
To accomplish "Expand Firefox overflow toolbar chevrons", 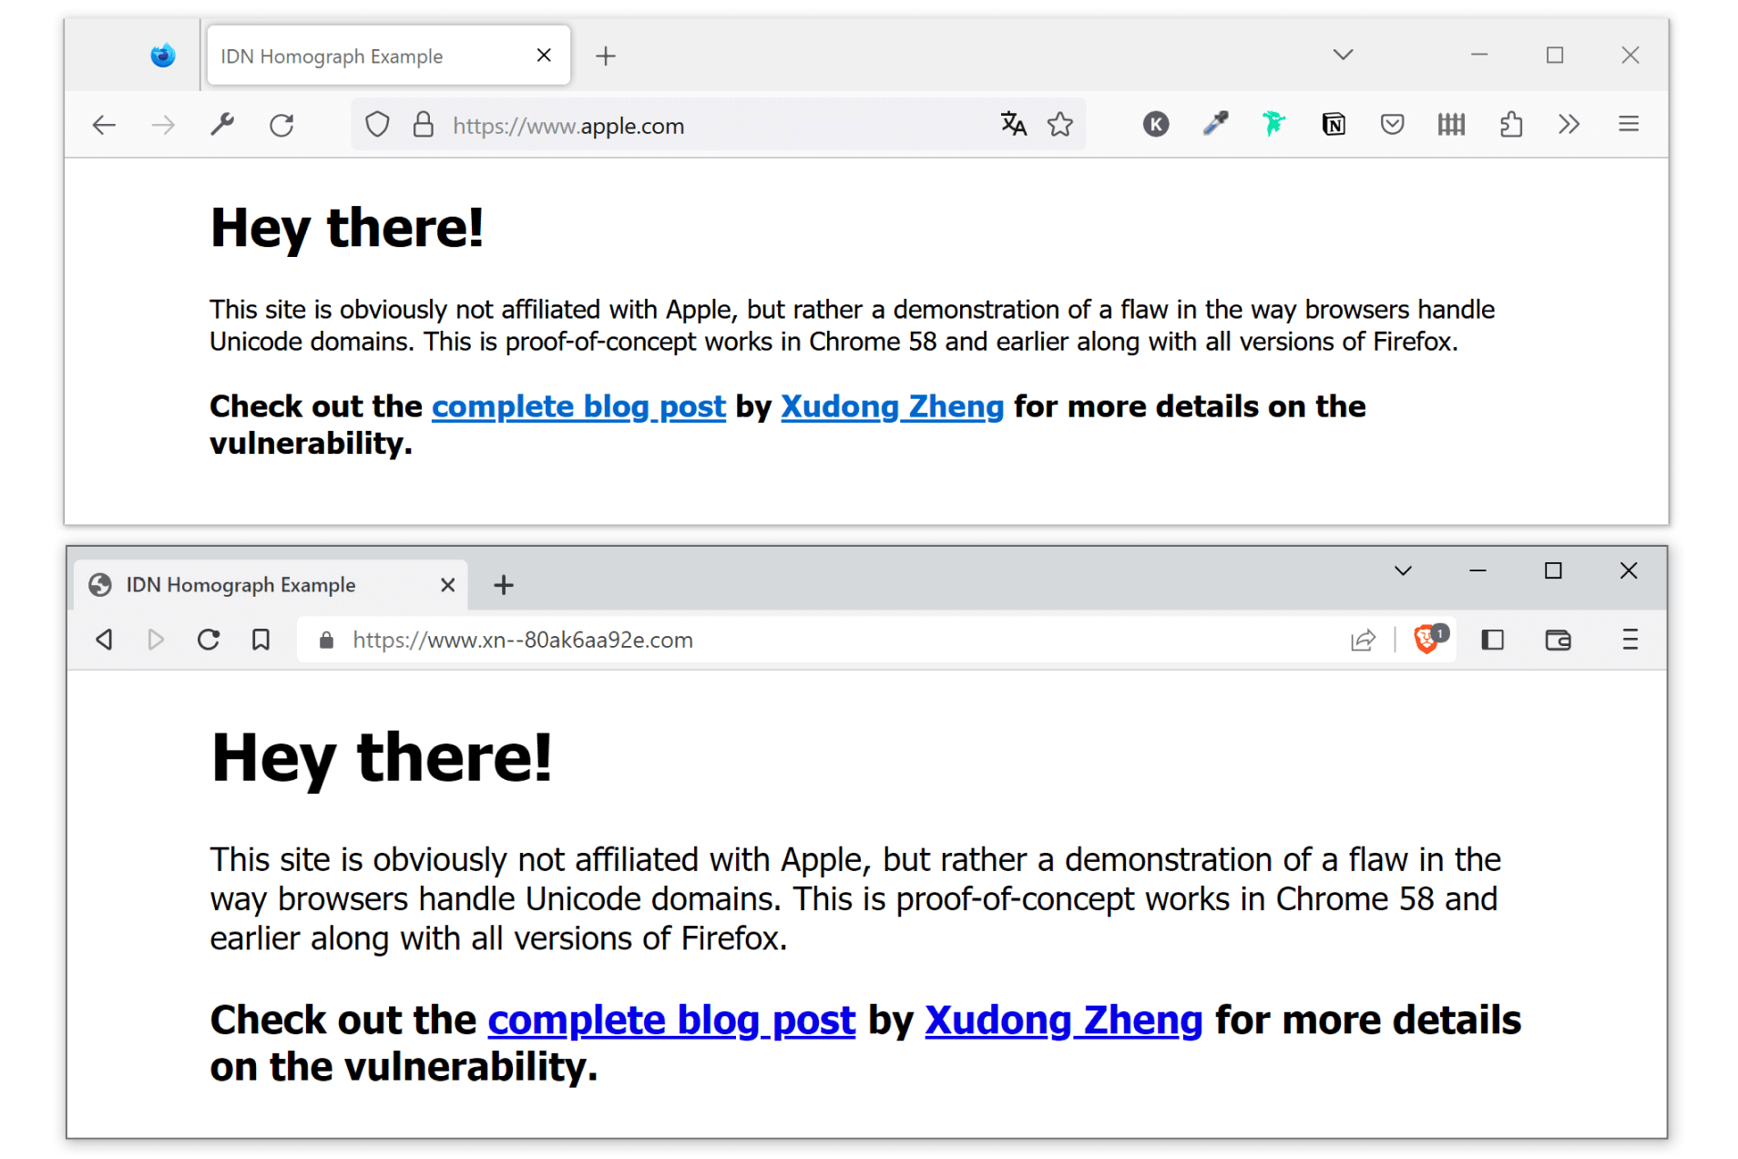I will (x=1569, y=124).
